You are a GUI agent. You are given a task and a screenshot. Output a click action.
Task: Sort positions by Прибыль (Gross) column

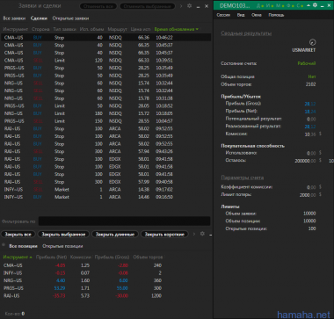112,257
